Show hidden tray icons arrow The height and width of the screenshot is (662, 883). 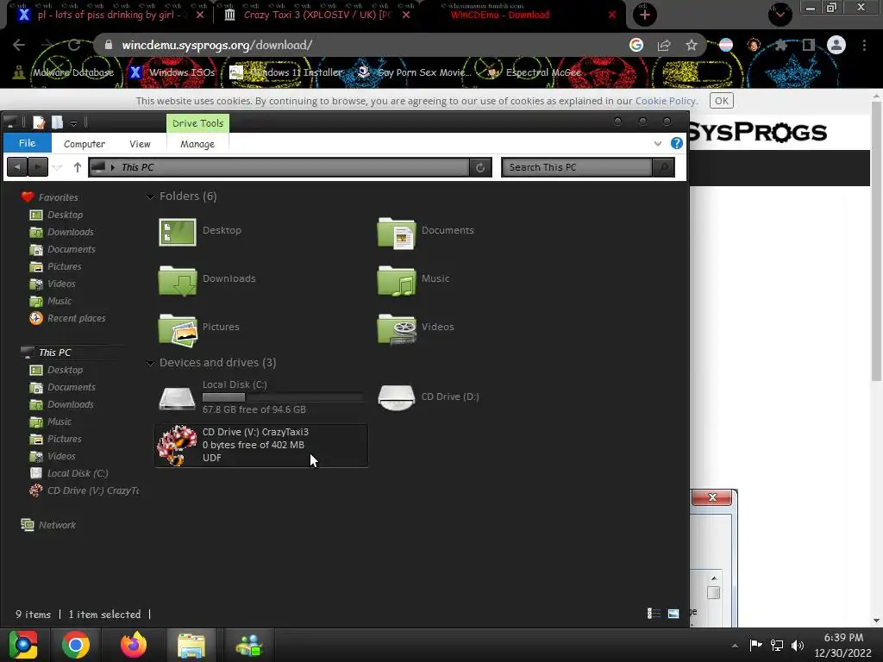click(x=735, y=646)
